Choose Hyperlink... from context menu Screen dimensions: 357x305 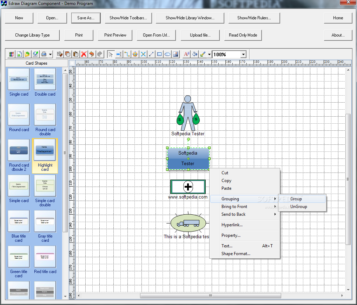245,225
